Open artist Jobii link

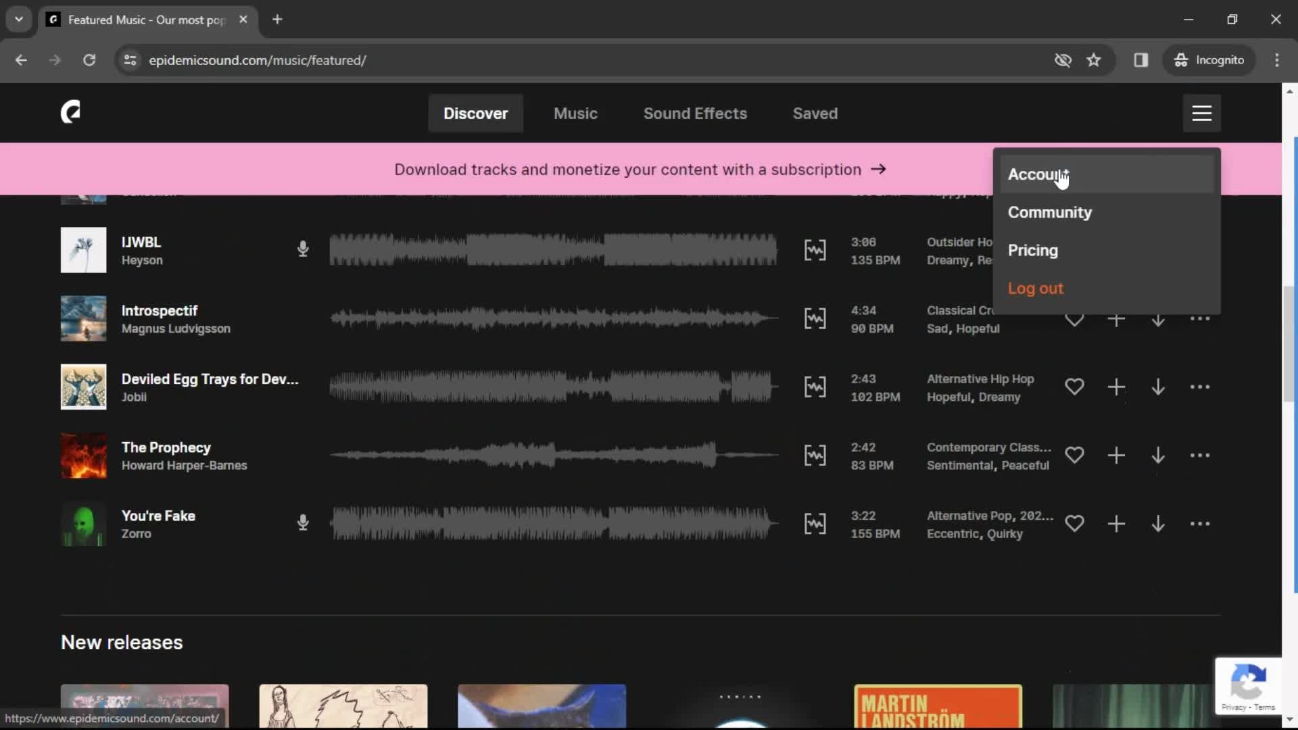click(134, 397)
